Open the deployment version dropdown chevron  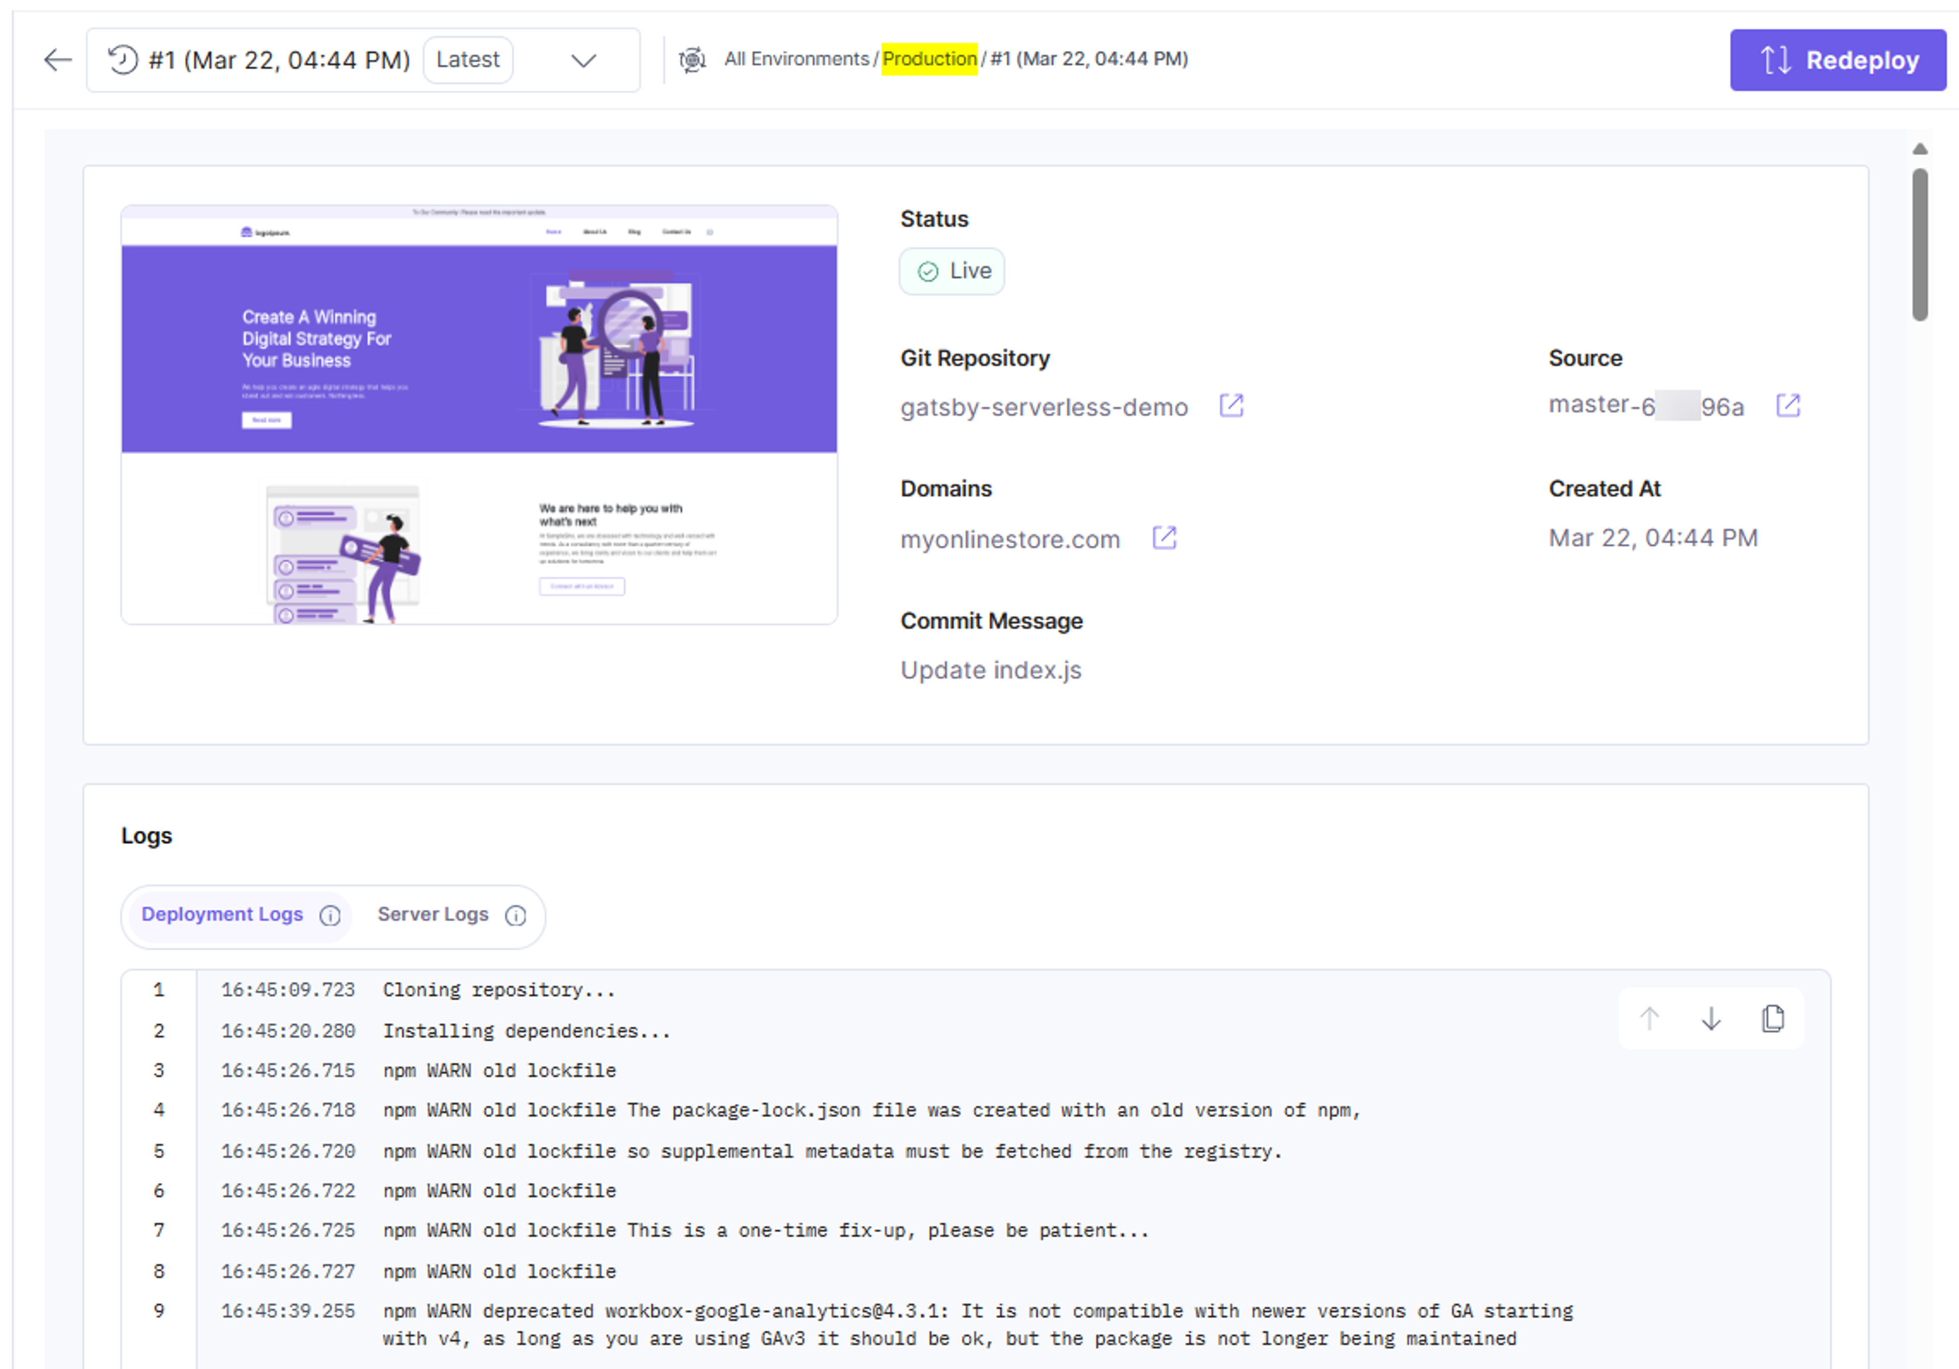pos(584,61)
